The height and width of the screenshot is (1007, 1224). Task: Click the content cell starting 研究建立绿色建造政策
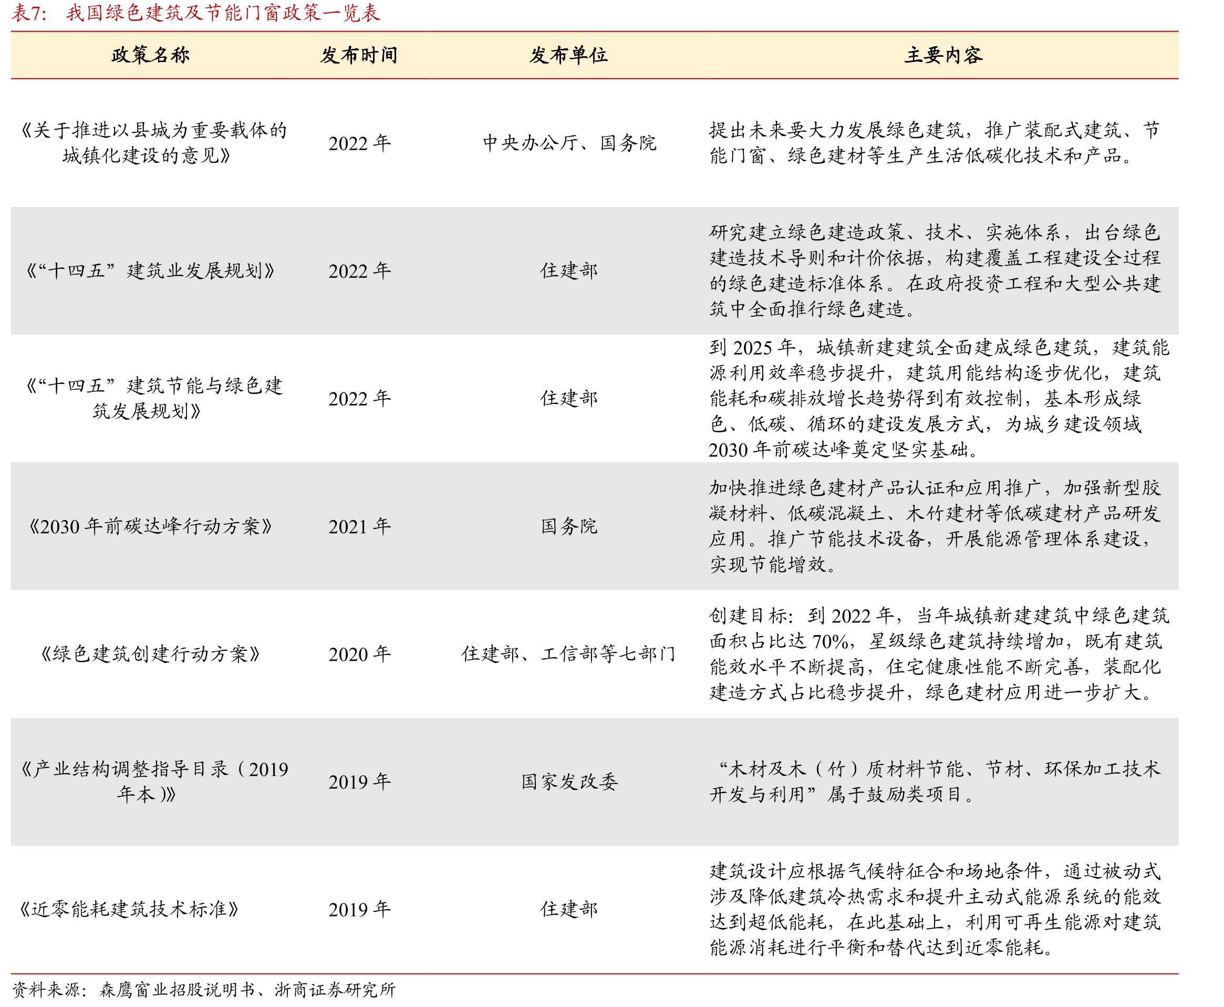click(x=935, y=271)
